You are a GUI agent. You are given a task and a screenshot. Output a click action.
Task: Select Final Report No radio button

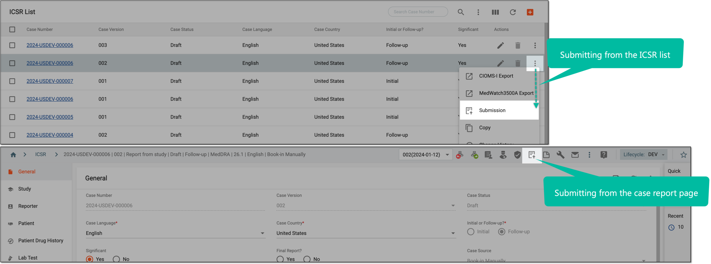pos(307,259)
